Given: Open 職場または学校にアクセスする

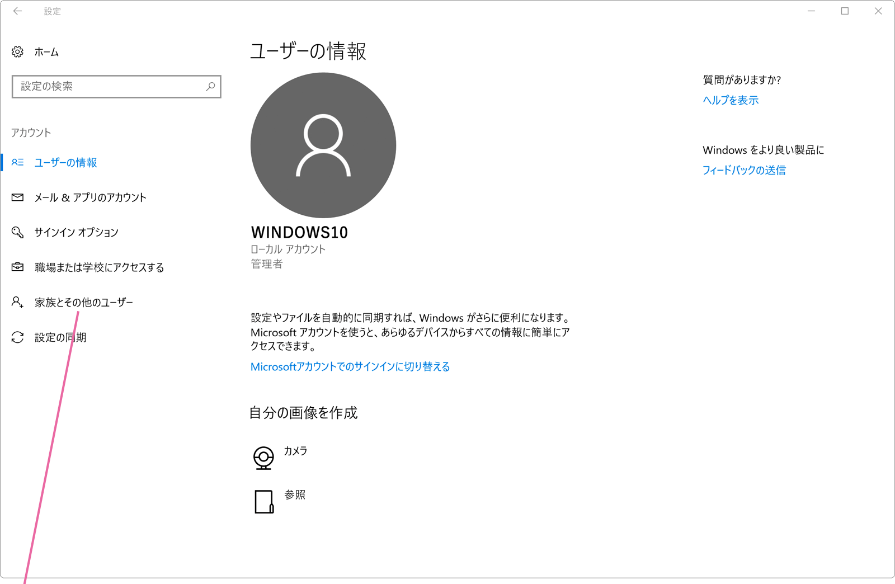Looking at the screenshot, I should (x=99, y=267).
